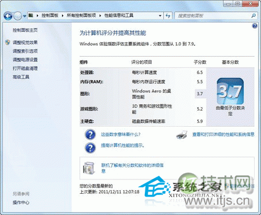Select the 主硬盘 row label
This screenshot has width=261, height=215.
[x=87, y=121]
